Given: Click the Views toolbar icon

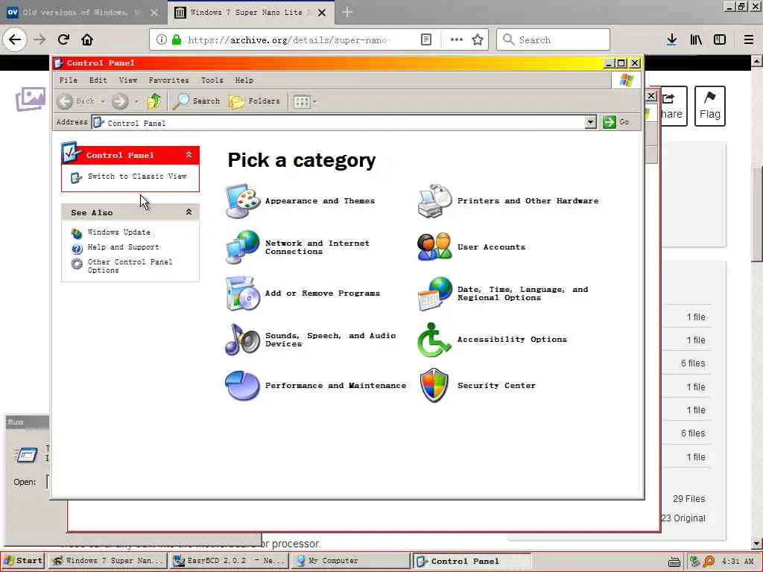Looking at the screenshot, I should (x=302, y=101).
